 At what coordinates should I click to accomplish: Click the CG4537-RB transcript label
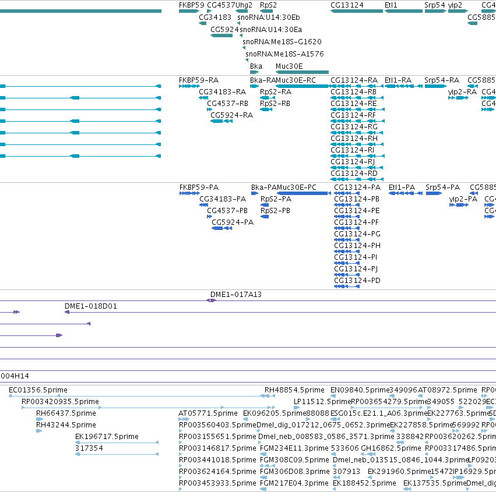pyautogui.click(x=227, y=104)
